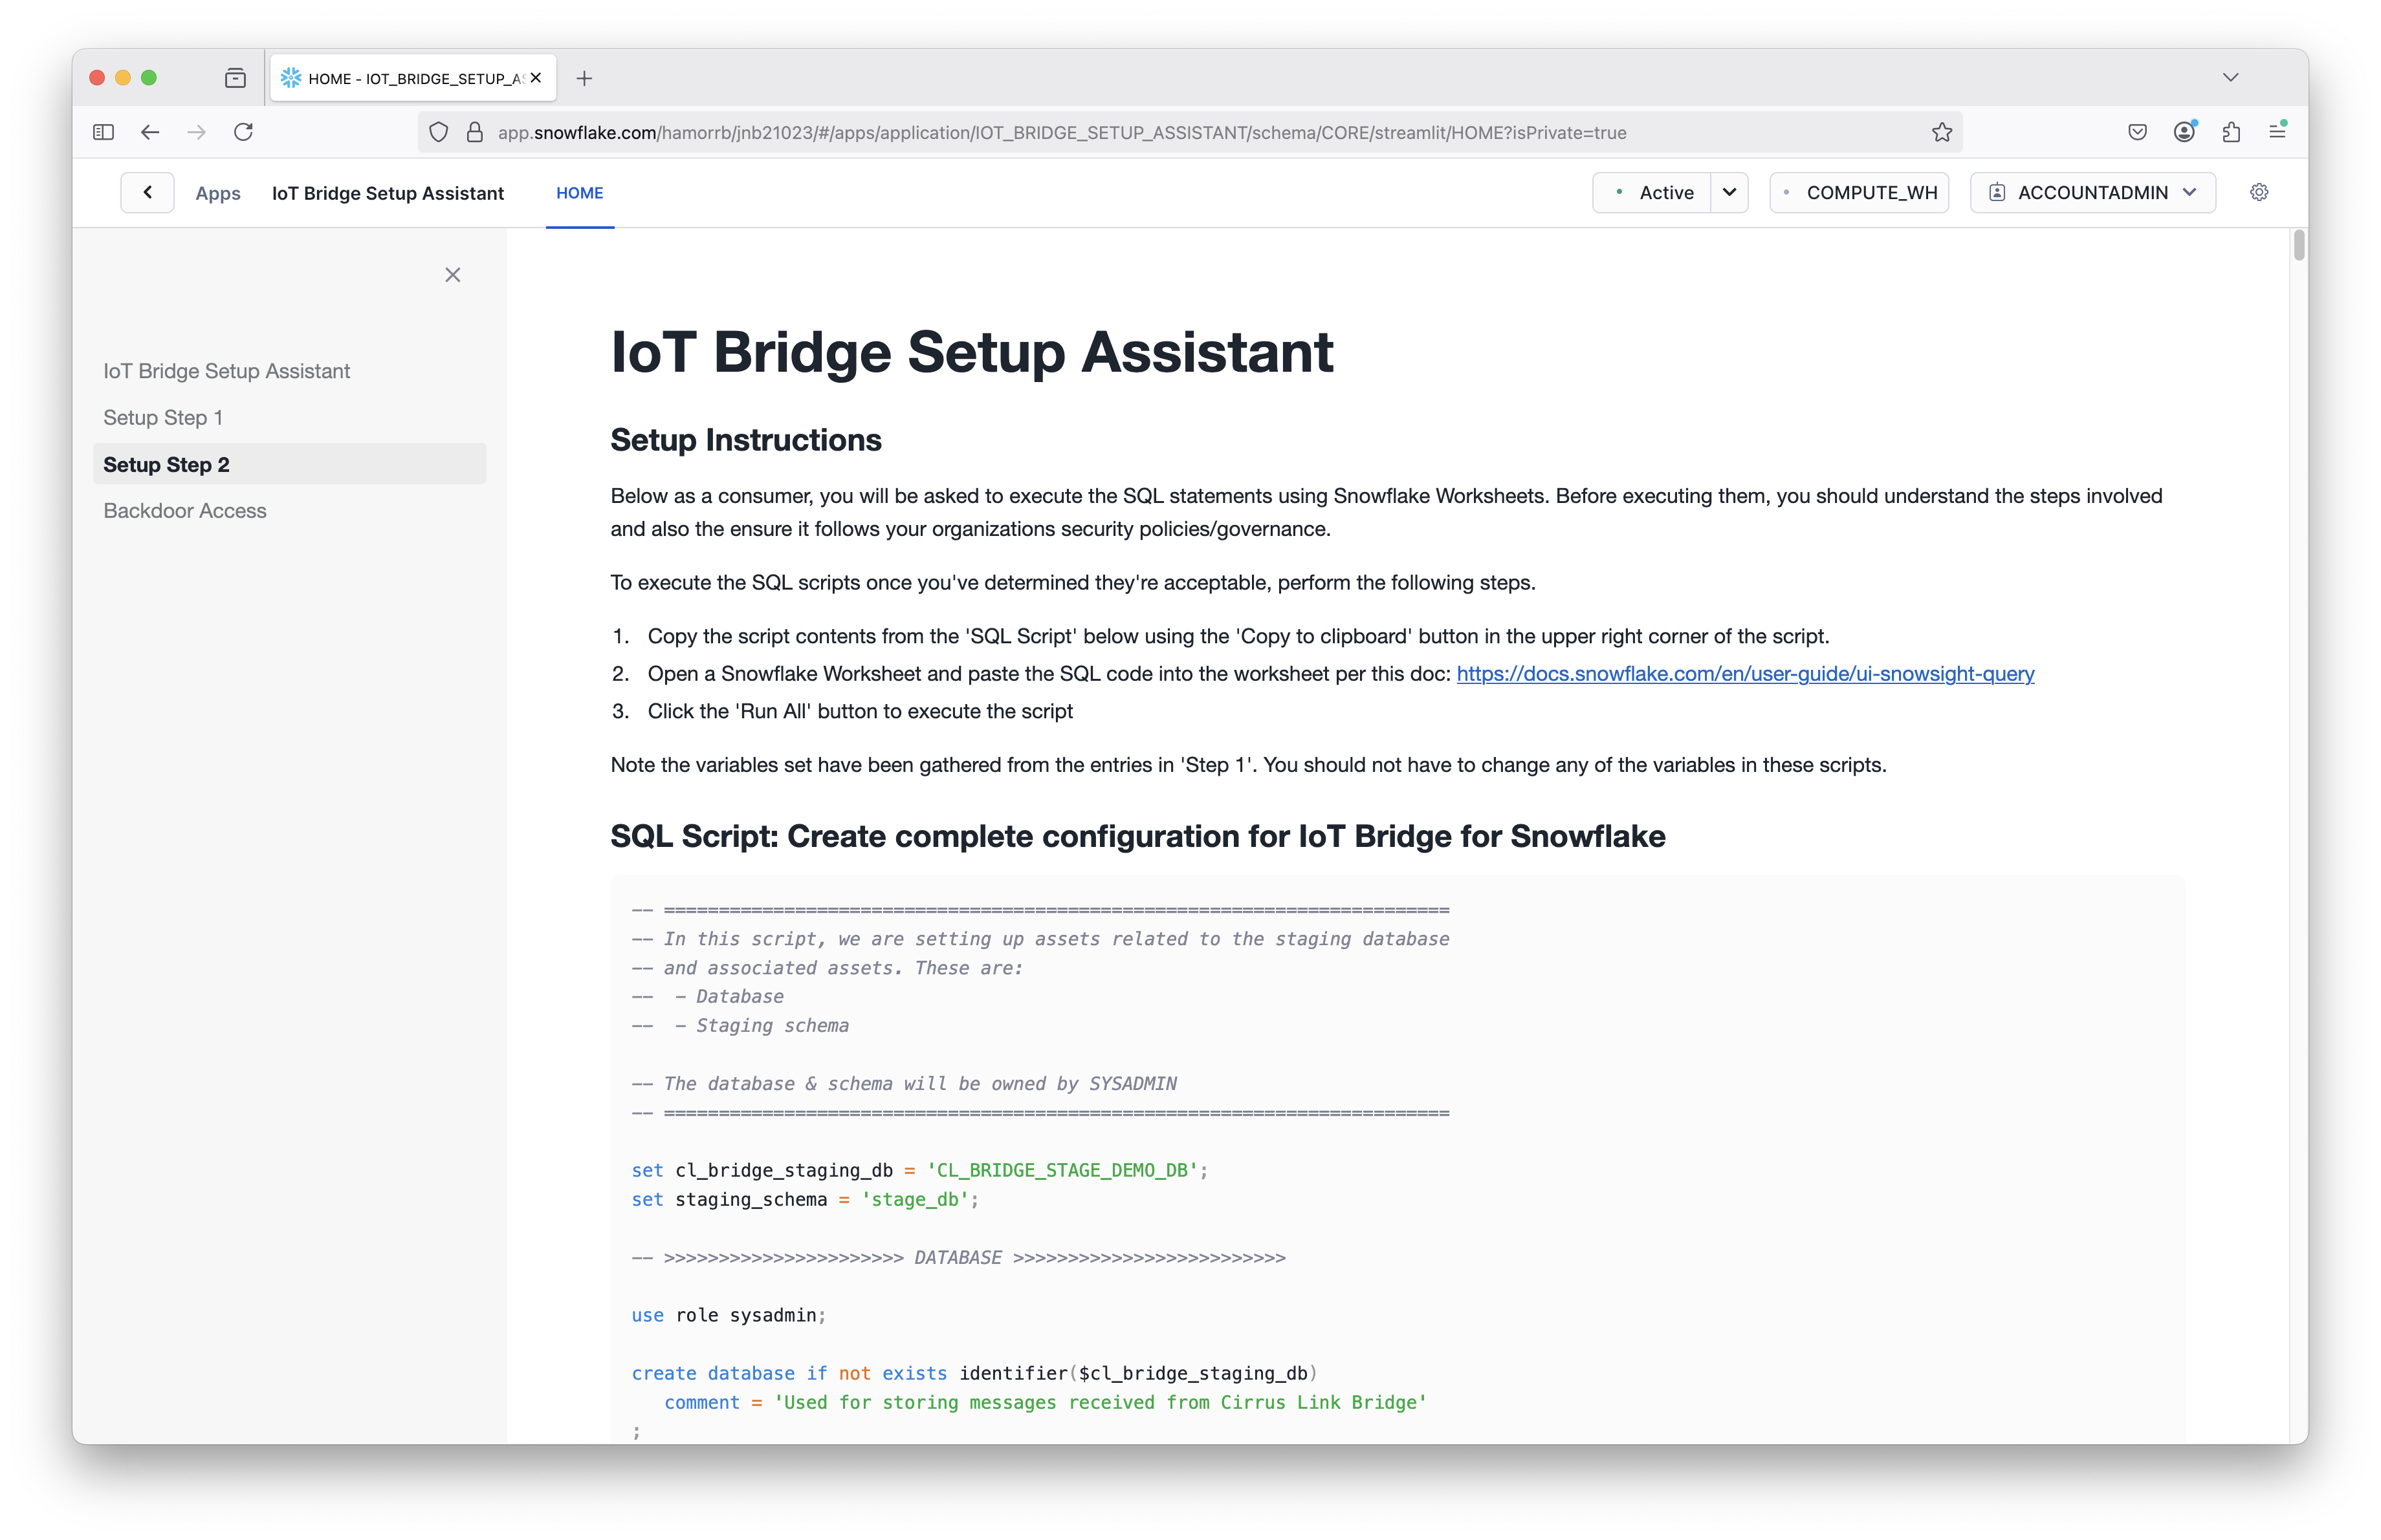Click the 'set staging_schema' code line
The image size is (2381, 1540).
[x=806, y=1199]
